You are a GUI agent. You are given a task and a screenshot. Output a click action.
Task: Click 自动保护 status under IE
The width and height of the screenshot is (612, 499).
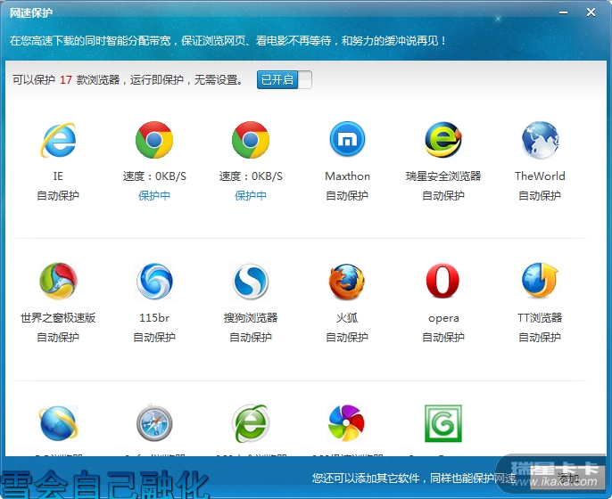[x=58, y=196]
